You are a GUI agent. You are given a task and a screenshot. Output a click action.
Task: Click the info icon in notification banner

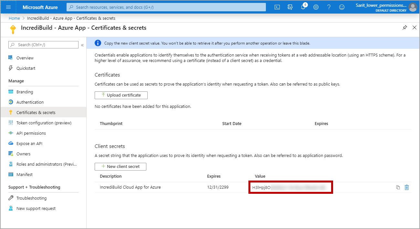click(97, 43)
